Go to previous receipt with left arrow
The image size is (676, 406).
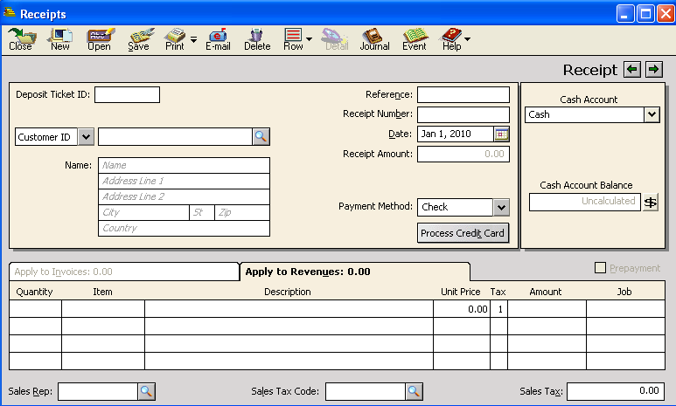pyautogui.click(x=632, y=69)
